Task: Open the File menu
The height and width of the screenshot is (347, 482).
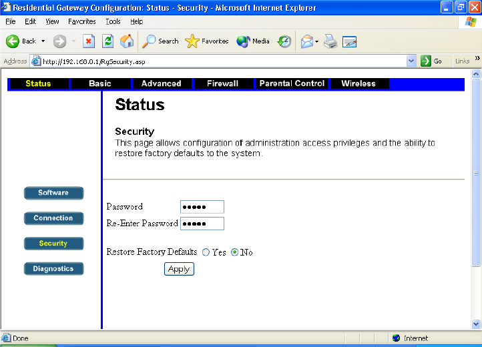Action: pos(11,21)
